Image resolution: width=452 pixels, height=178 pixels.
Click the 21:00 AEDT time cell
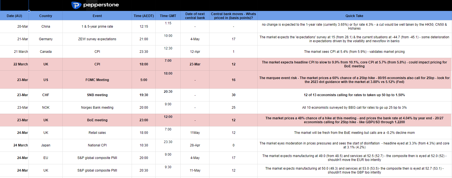click(x=144, y=39)
